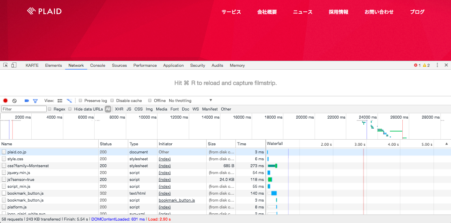Image resolution: width=451 pixels, height=223 pixels.
Task: Switch to the Console tab
Action: tap(97, 66)
